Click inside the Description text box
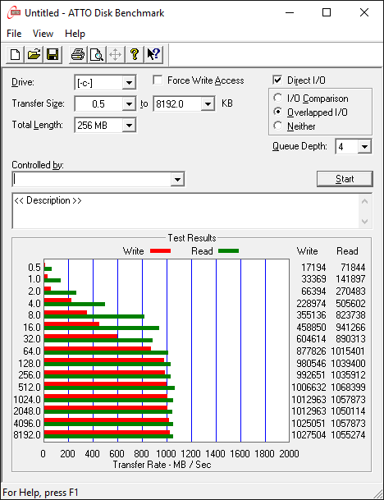 pyautogui.click(x=186, y=211)
